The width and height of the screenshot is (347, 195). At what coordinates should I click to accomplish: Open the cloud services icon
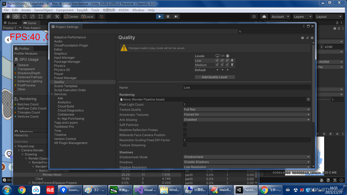(264, 17)
